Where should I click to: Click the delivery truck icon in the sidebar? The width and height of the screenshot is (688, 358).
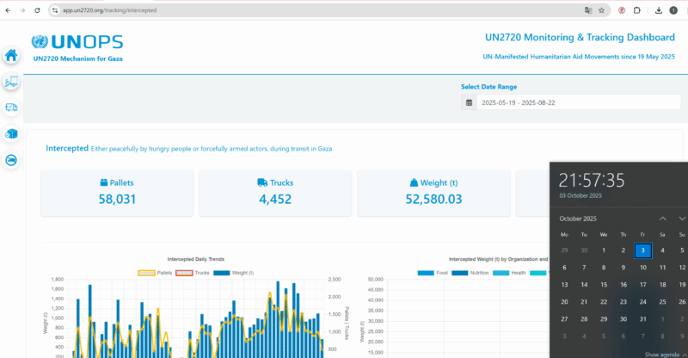pos(11,108)
